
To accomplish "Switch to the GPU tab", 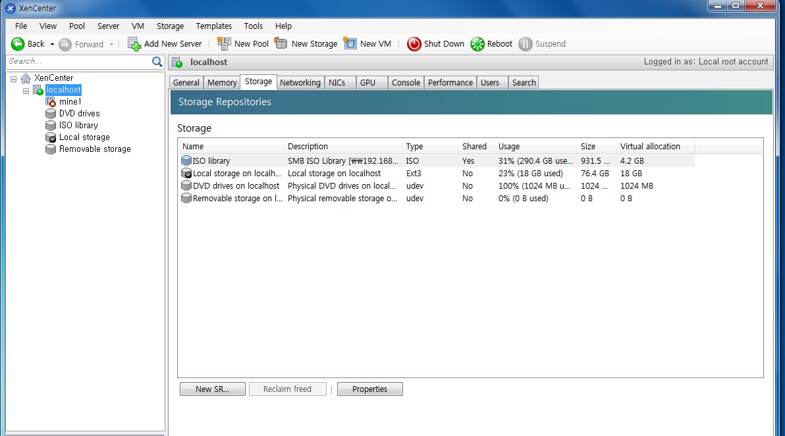I will click(371, 82).
